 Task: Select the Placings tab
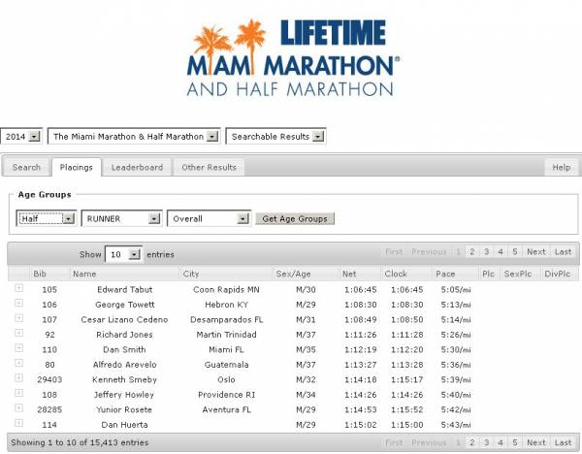pyautogui.click(x=76, y=168)
